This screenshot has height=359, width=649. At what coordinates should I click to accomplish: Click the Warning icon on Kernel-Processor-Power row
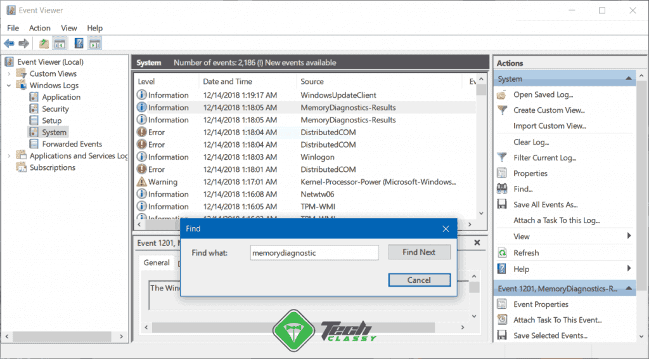tap(141, 182)
